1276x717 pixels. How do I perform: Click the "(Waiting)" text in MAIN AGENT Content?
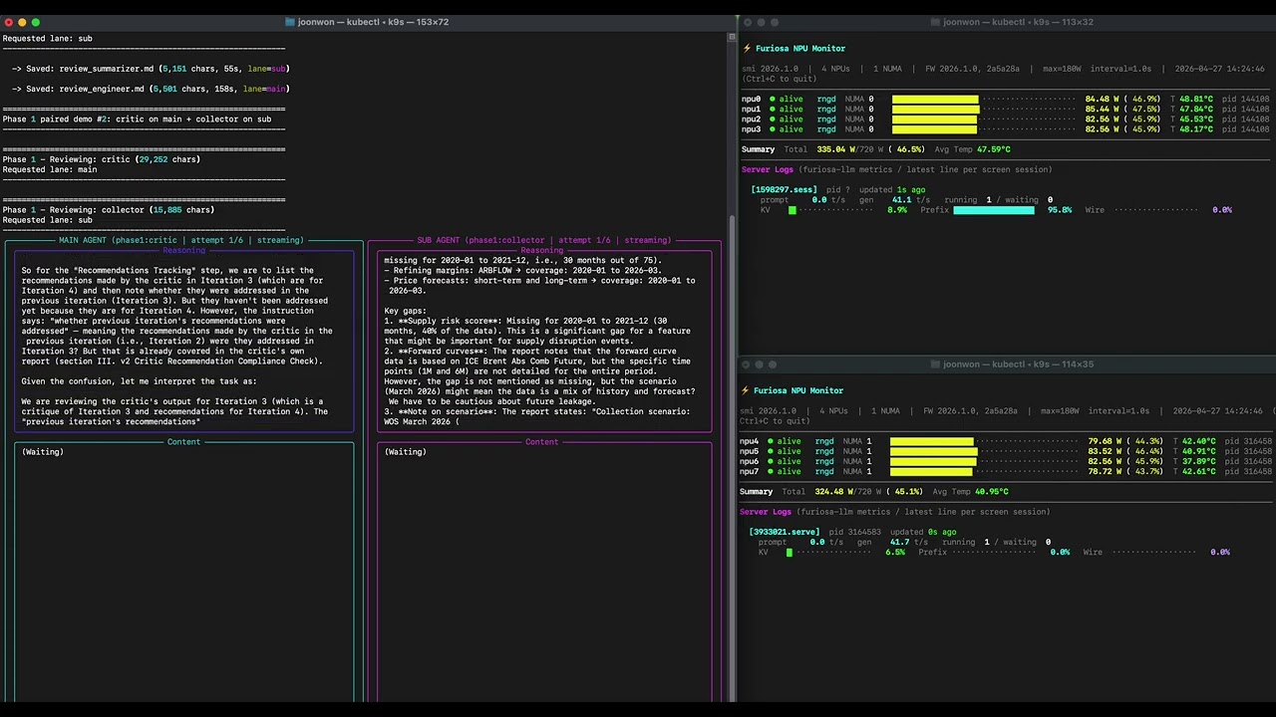(x=43, y=452)
